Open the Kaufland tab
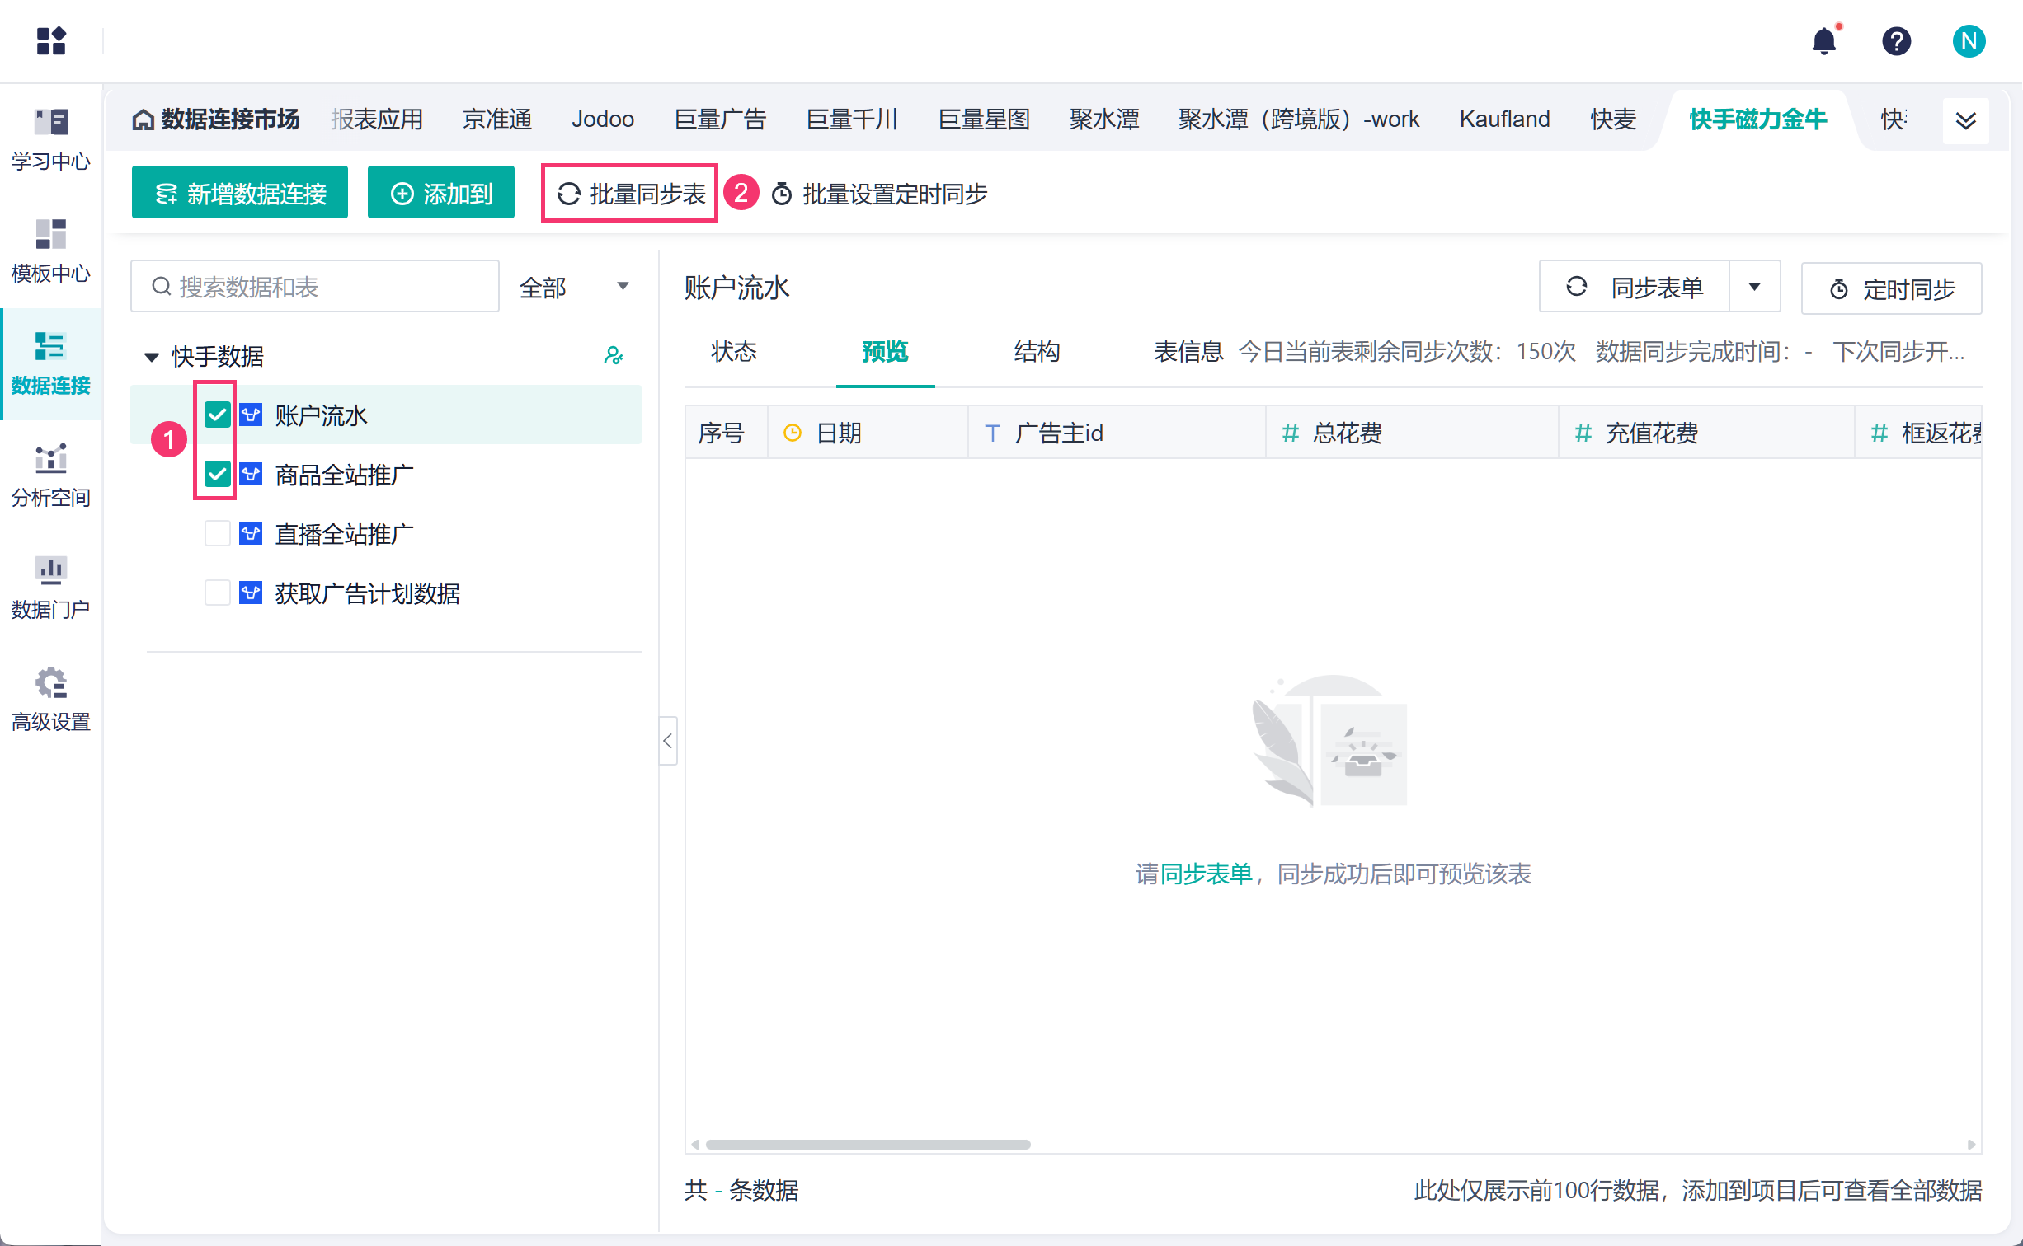 click(x=1504, y=119)
